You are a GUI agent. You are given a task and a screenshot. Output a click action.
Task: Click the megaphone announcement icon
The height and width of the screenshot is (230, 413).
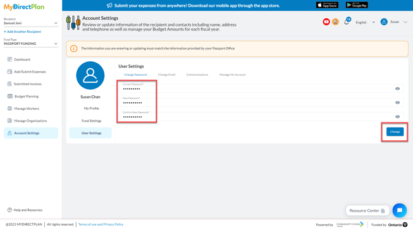(x=109, y=5)
